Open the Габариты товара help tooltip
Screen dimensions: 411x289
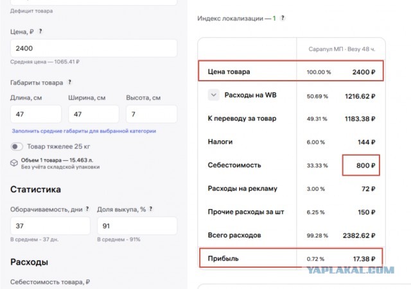[69, 83]
